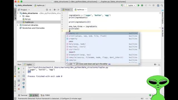Expand the External Libraries node arrow
The height and width of the screenshot is (100, 178).
[x=18, y=25]
